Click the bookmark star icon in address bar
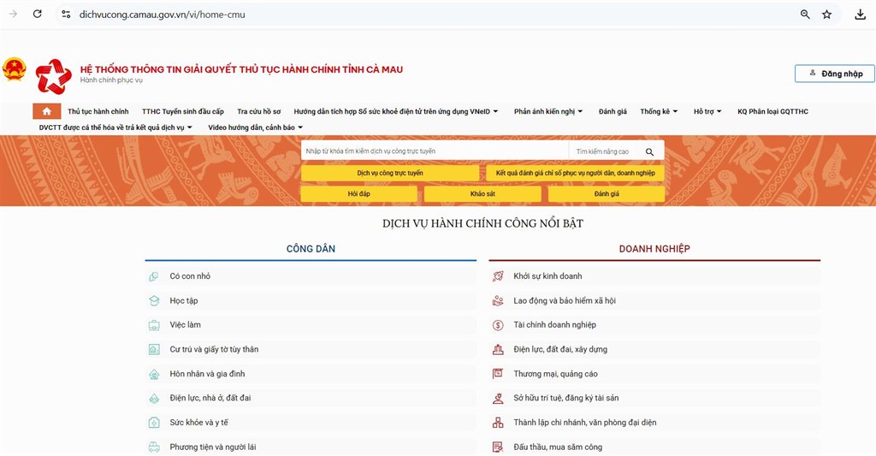This screenshot has width=876, height=456. point(827,15)
